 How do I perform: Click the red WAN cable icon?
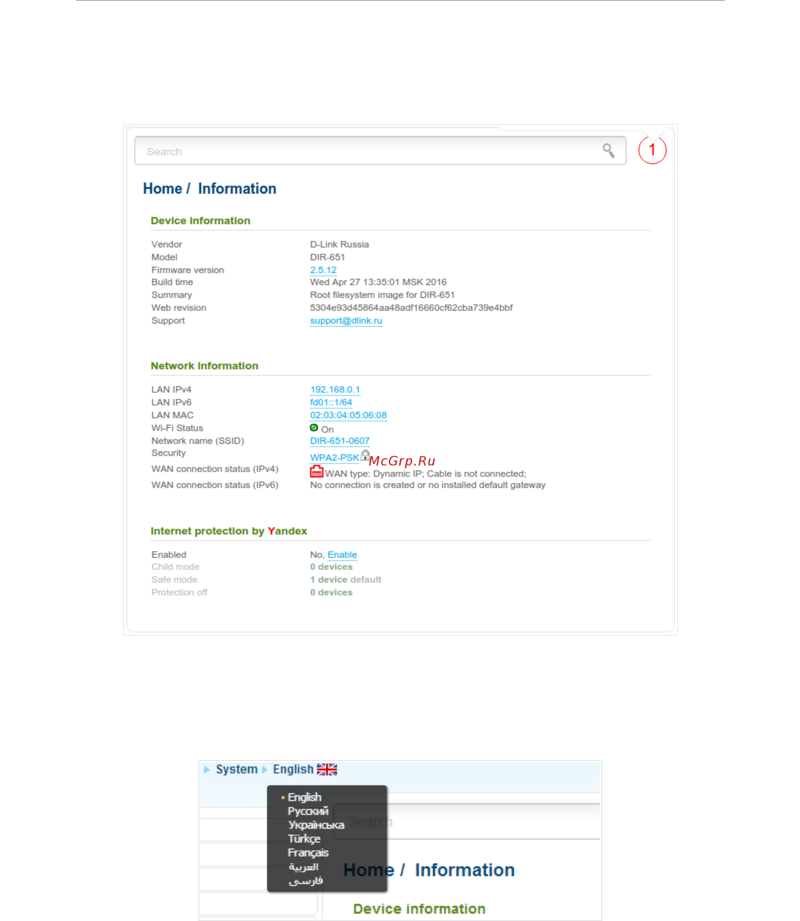click(317, 472)
